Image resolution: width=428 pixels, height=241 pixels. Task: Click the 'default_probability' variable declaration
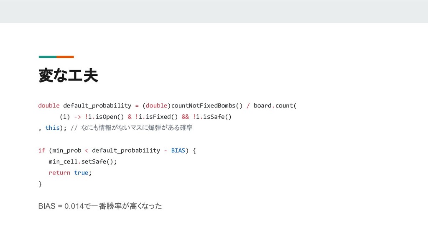point(97,106)
